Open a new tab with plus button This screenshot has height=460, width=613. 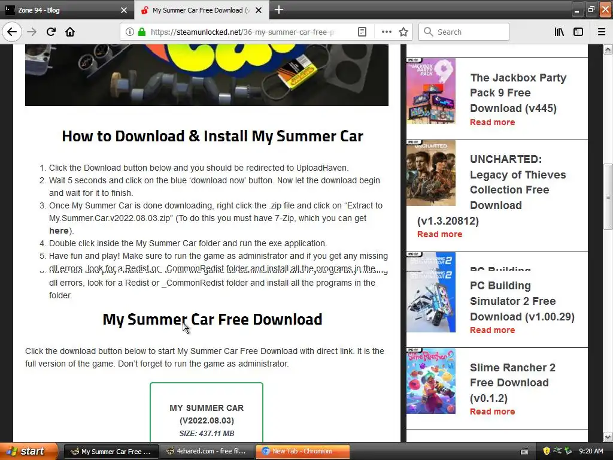(x=279, y=10)
